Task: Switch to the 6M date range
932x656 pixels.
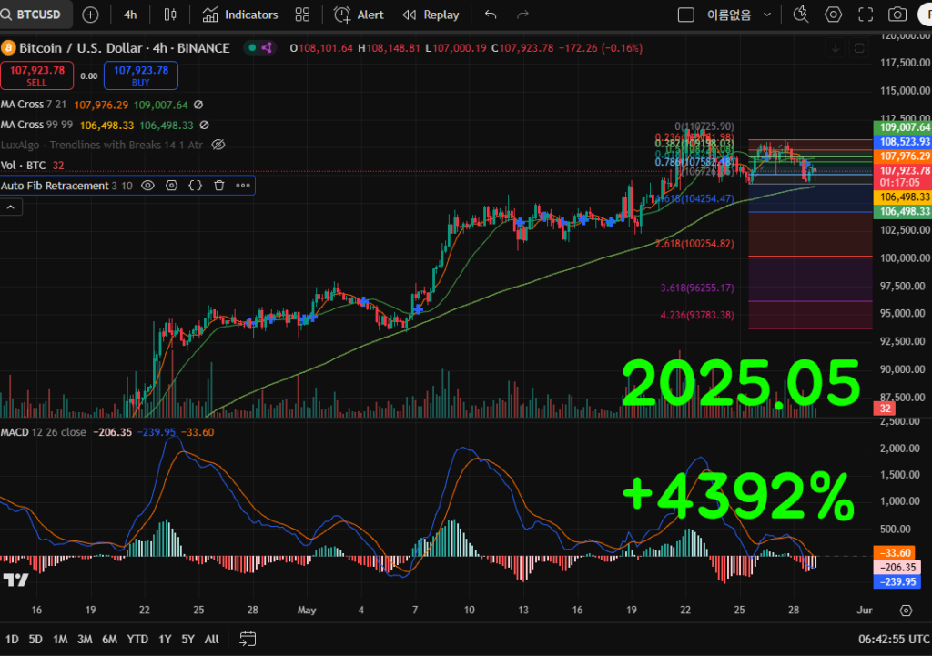Action: tap(109, 640)
